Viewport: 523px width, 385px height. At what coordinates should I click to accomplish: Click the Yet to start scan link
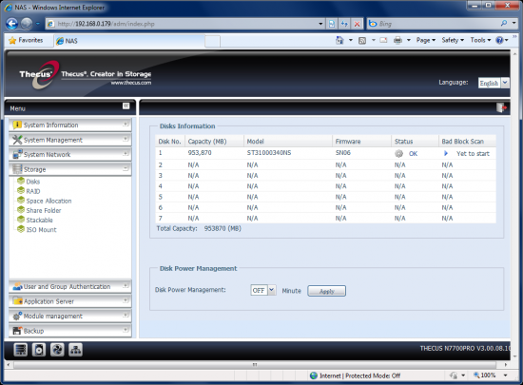(x=473, y=154)
